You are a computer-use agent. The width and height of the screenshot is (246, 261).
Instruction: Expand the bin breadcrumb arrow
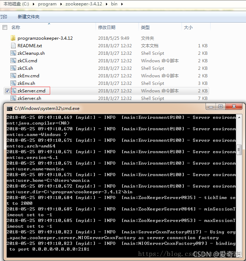pos(122,4)
